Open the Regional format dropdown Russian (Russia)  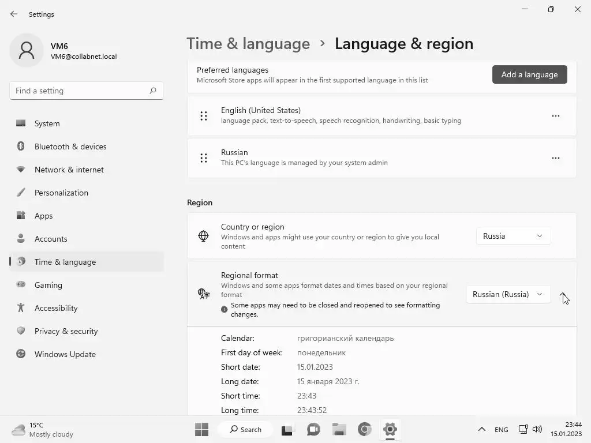click(x=508, y=294)
